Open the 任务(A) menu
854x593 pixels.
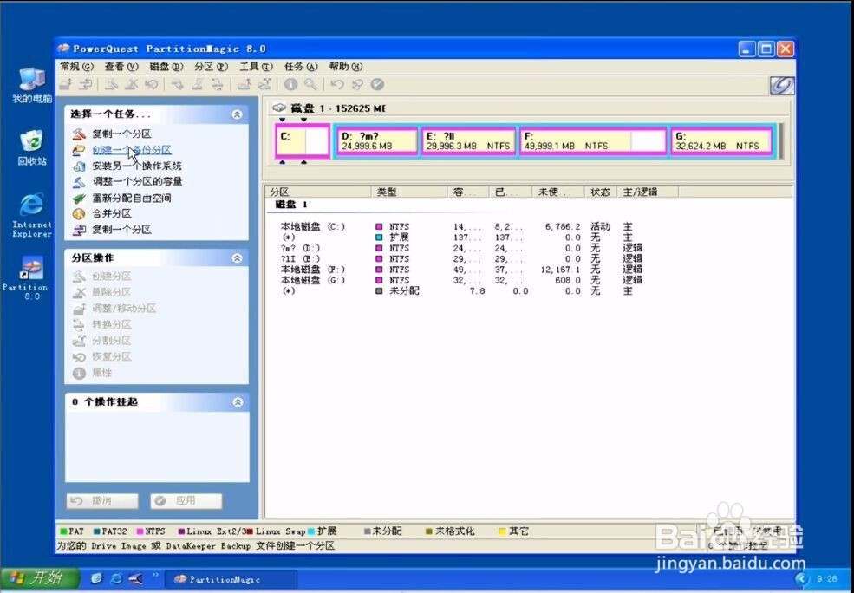[301, 67]
